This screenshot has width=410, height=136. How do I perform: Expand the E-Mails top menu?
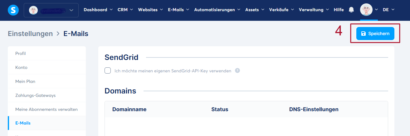click(x=178, y=10)
